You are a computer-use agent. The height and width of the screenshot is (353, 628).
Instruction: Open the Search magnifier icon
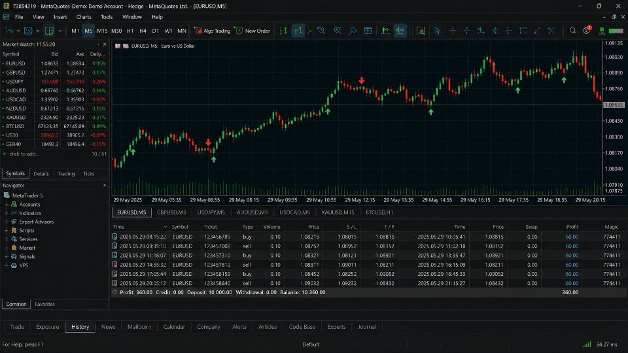(x=573, y=31)
